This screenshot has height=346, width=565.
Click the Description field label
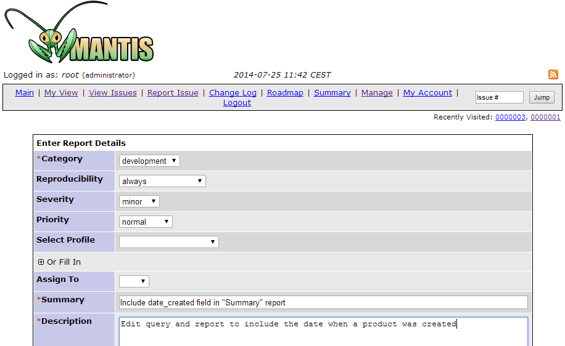click(x=66, y=321)
